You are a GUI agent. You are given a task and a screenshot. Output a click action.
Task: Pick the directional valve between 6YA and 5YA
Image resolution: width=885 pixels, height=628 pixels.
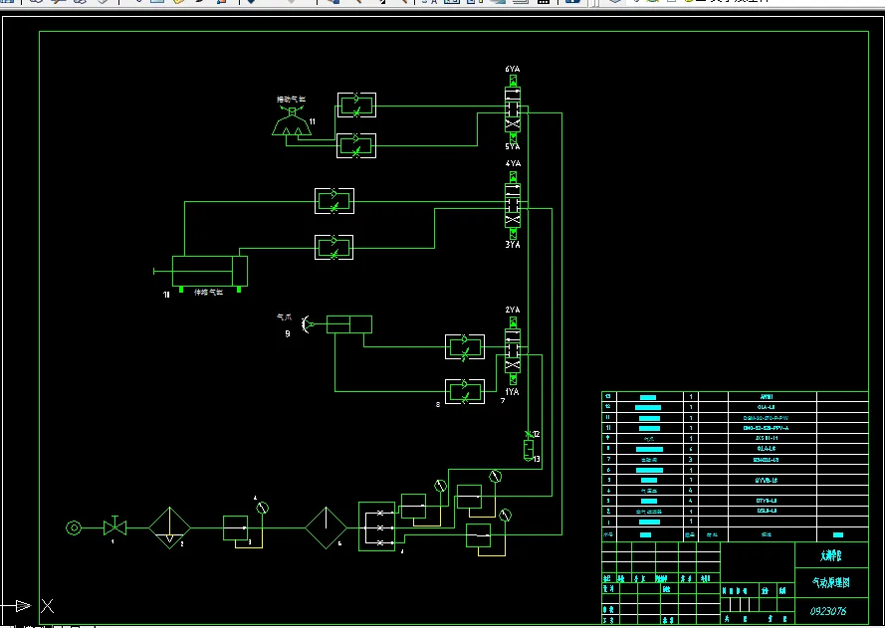point(513,109)
